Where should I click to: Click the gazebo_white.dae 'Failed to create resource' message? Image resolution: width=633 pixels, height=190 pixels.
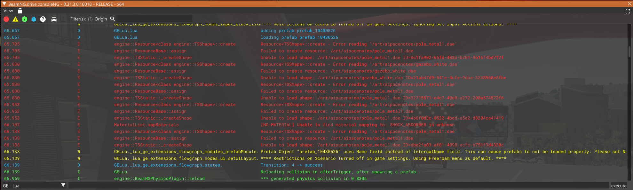pyautogui.click(x=338, y=71)
